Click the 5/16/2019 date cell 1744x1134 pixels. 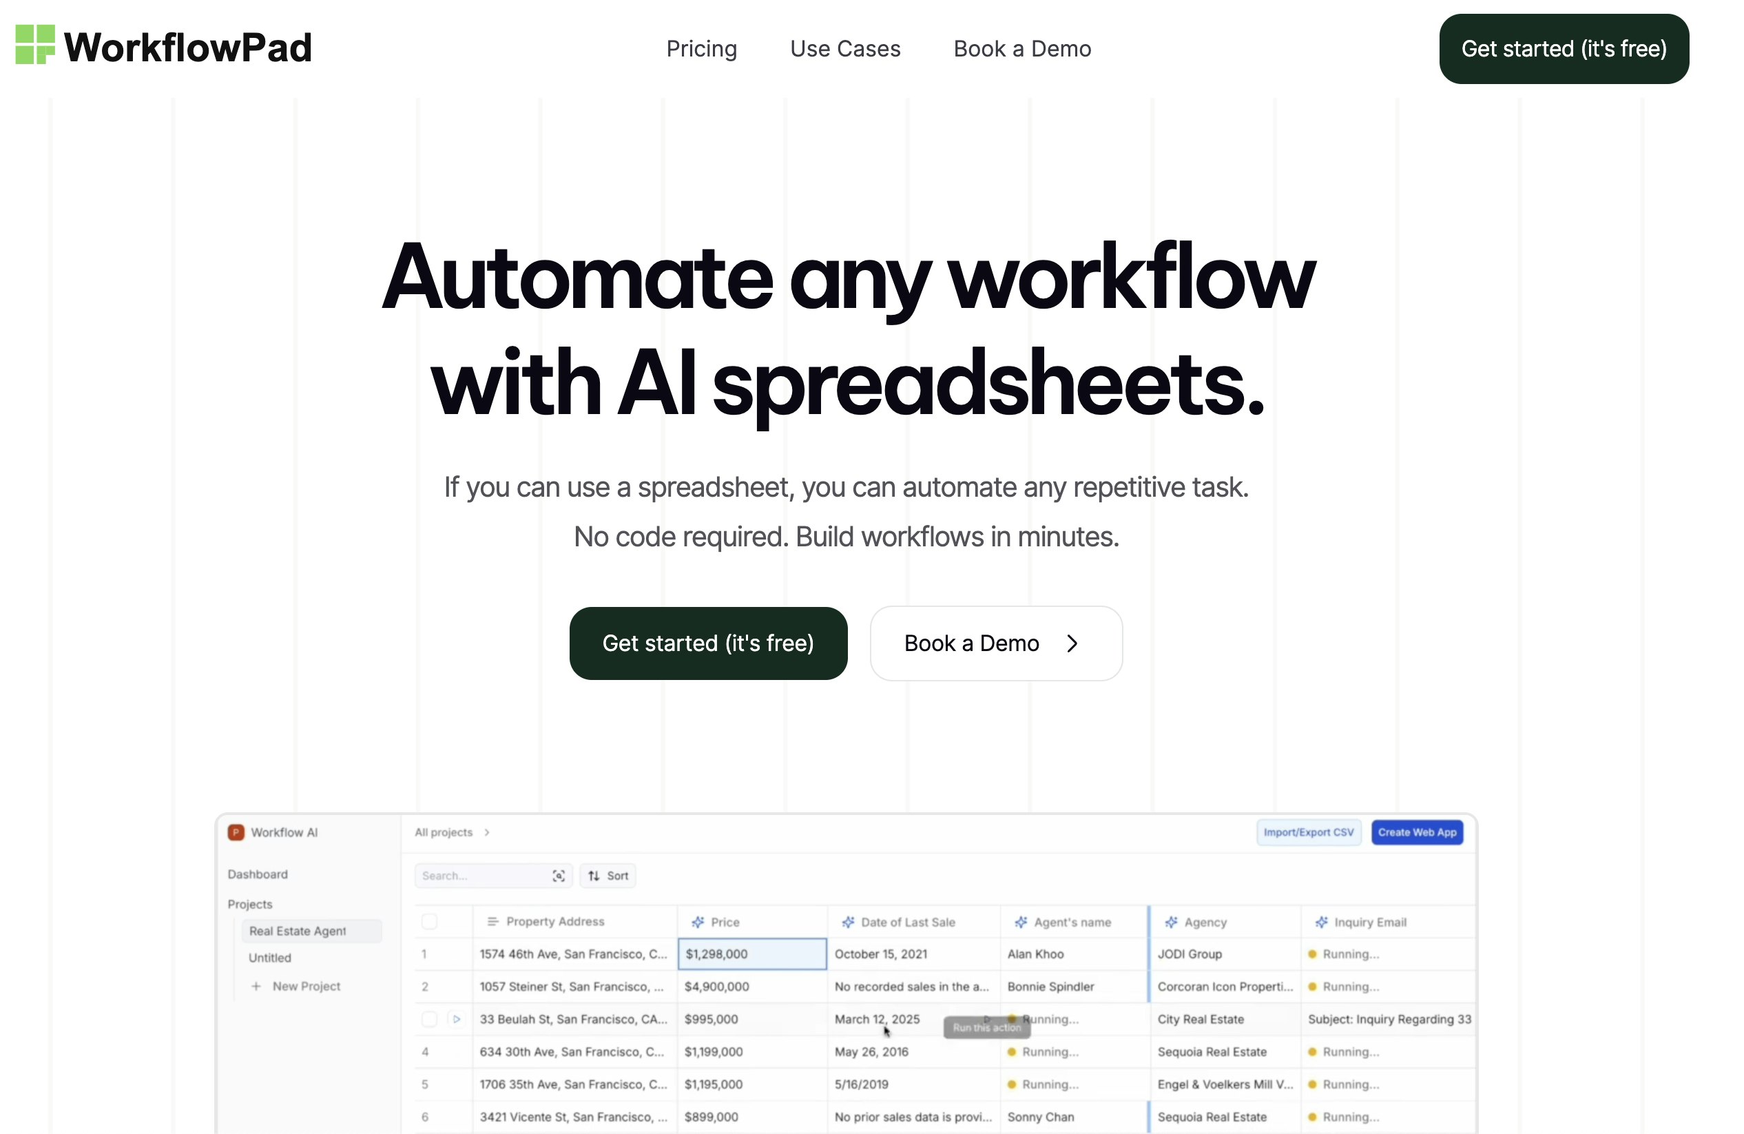[913, 1084]
